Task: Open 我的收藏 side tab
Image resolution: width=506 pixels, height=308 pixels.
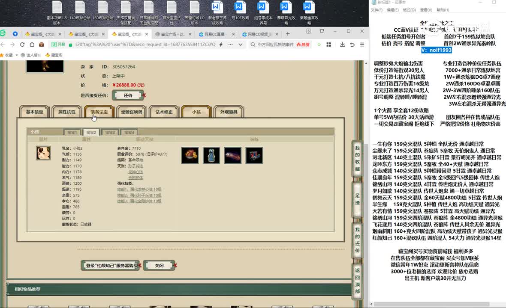Action: tap(357, 158)
